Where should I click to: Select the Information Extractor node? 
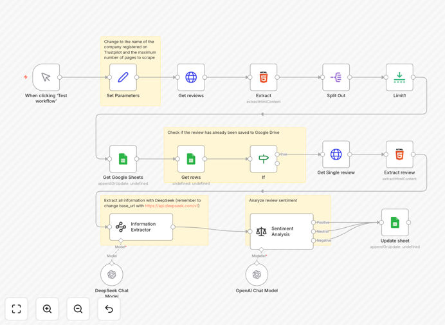pos(141,227)
